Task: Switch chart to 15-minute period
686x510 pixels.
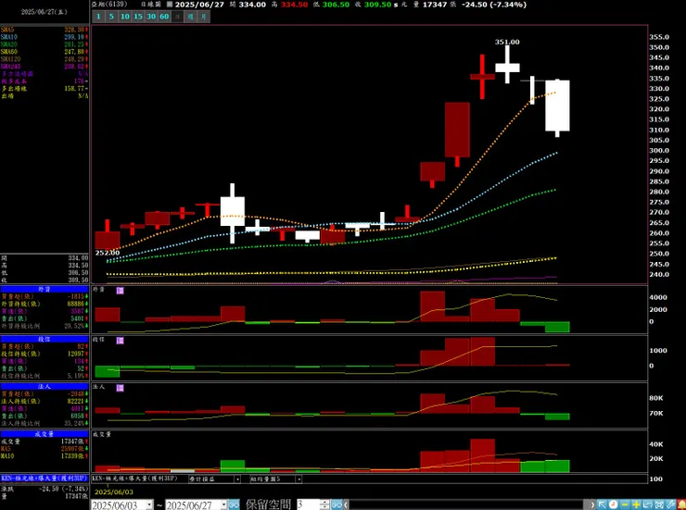Action: [x=138, y=17]
